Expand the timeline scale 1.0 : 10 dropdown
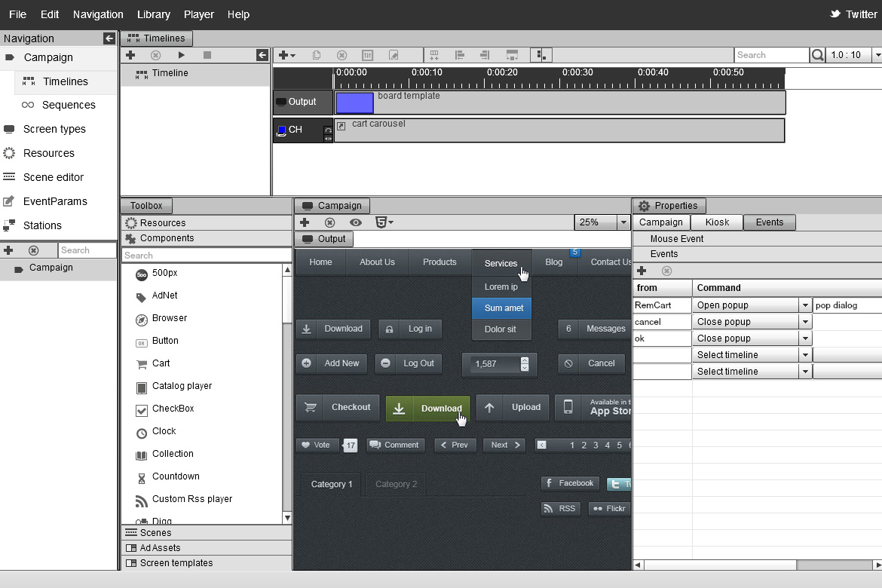 coord(877,55)
